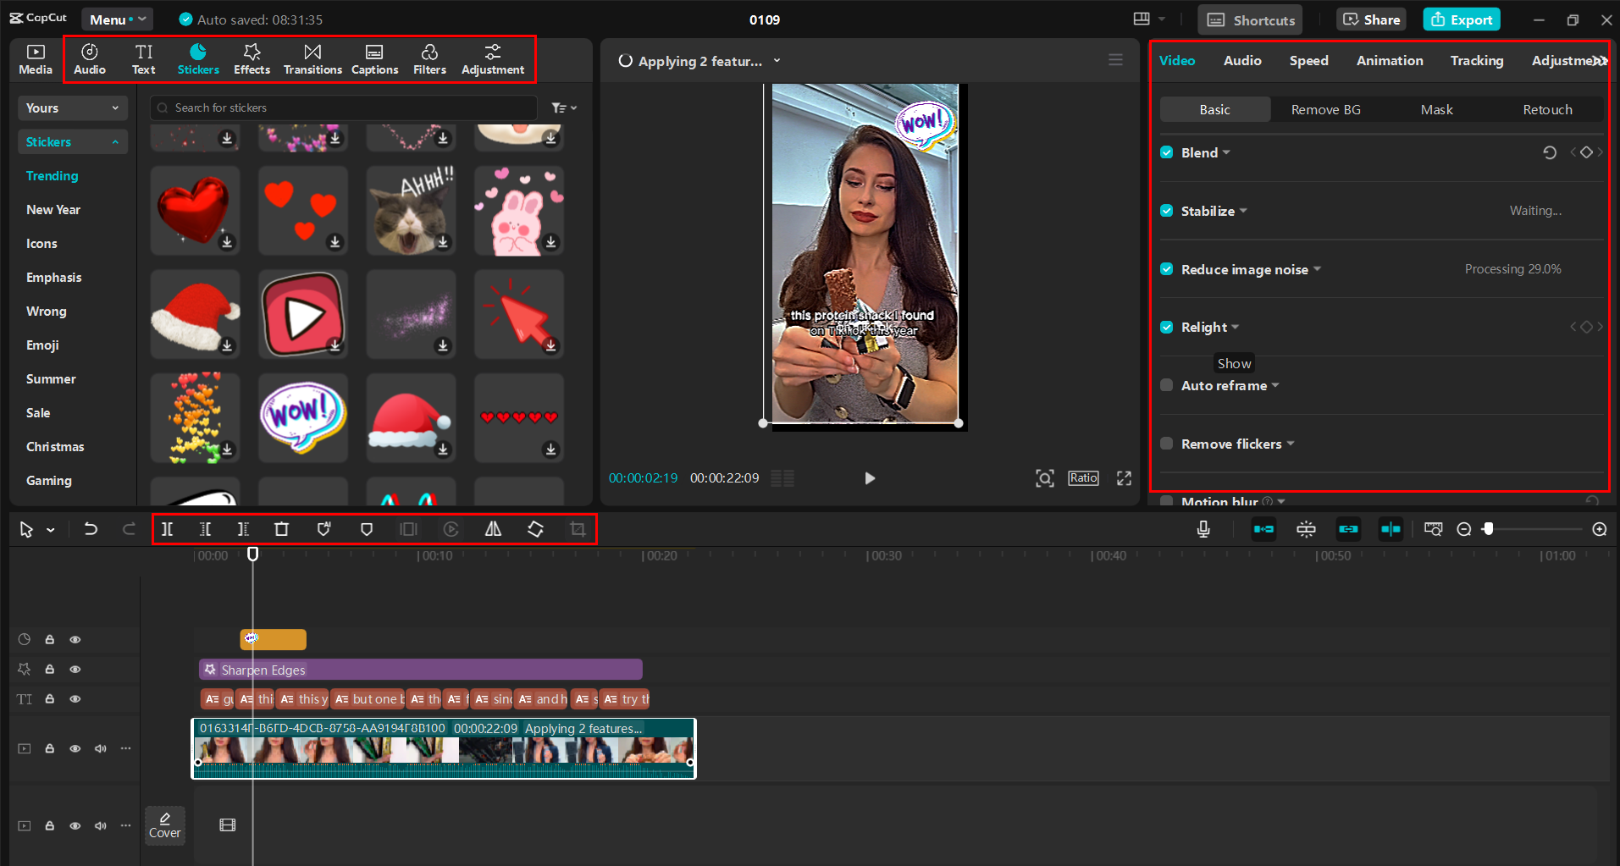Viewport: 1620px width, 866px height.
Task: Delete the selected clip with the trash icon
Action: click(282, 528)
